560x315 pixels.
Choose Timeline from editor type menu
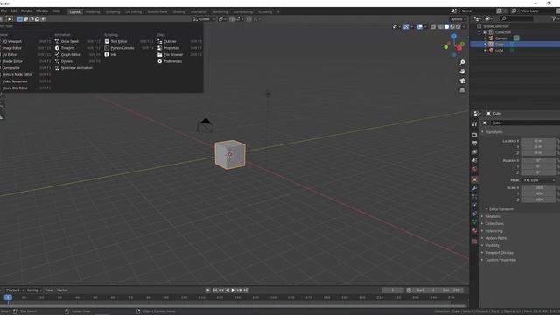67,48
